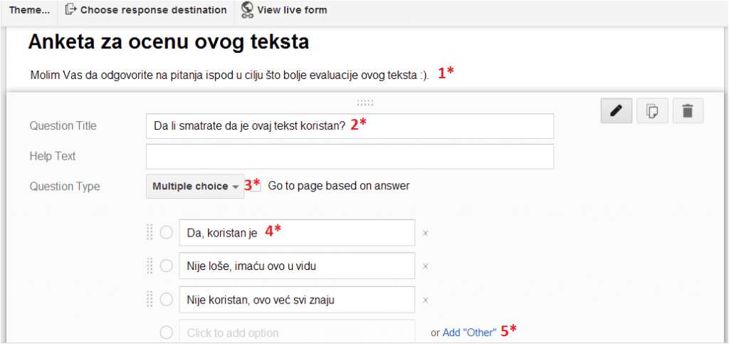Screen dimensions: 729x344
Task: Remove the "Nije koristan" option
Action: coord(426,300)
